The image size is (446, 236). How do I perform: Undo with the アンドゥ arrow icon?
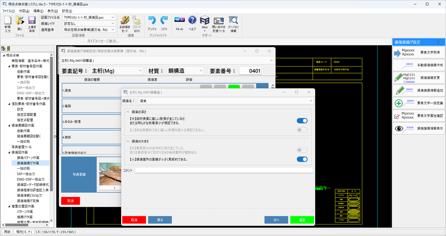[x=152, y=23]
